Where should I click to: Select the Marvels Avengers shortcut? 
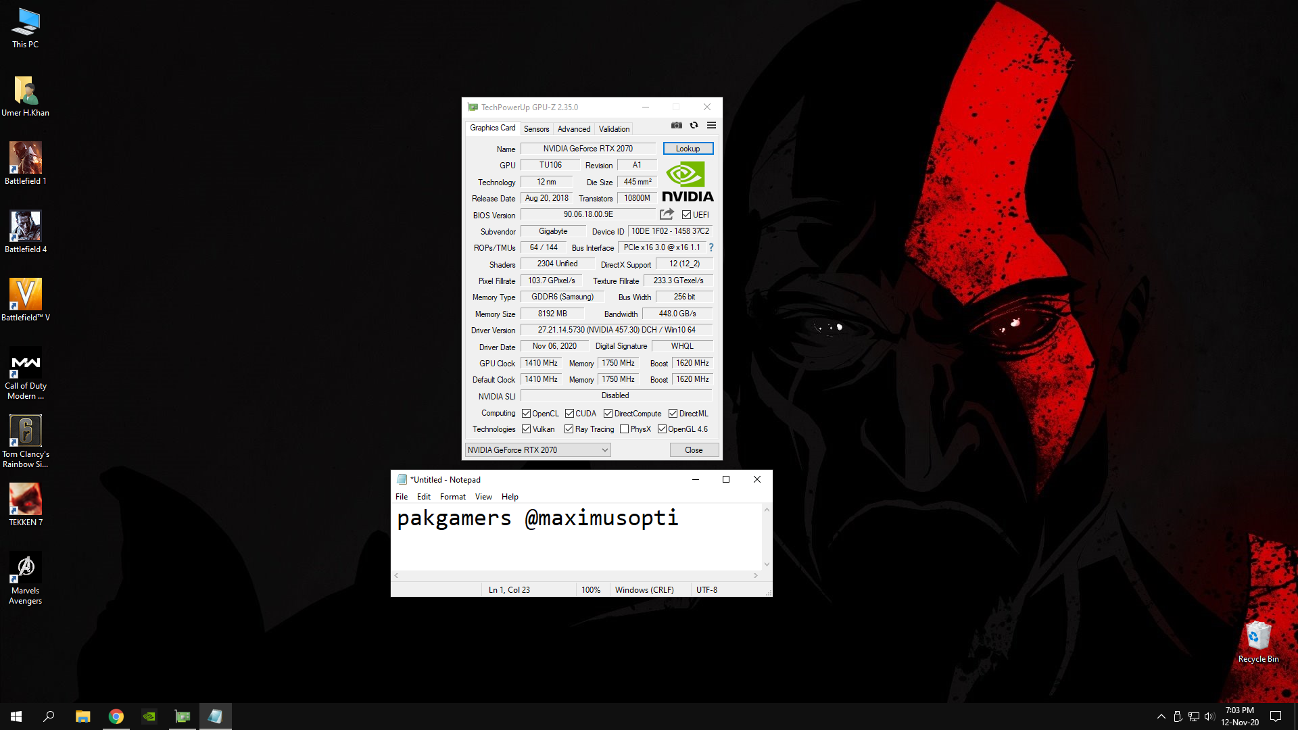point(25,579)
